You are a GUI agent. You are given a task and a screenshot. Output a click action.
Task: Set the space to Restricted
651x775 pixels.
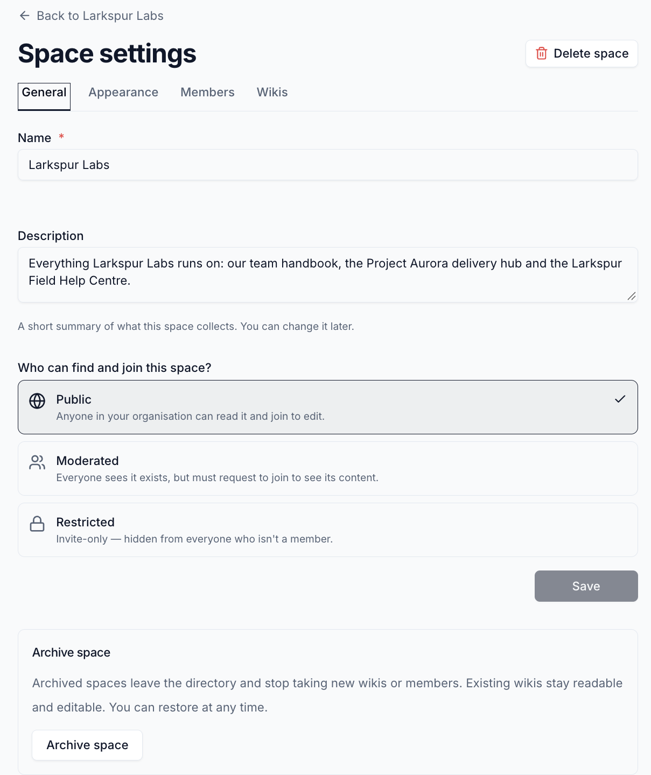point(328,530)
